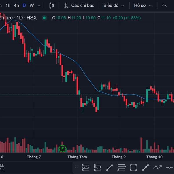Click the close value C11.10
Screen dimensions: 174x174
click(x=104, y=18)
